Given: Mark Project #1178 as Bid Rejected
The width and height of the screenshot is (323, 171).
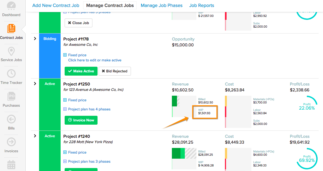Looking at the screenshot, I should tap(114, 71).
